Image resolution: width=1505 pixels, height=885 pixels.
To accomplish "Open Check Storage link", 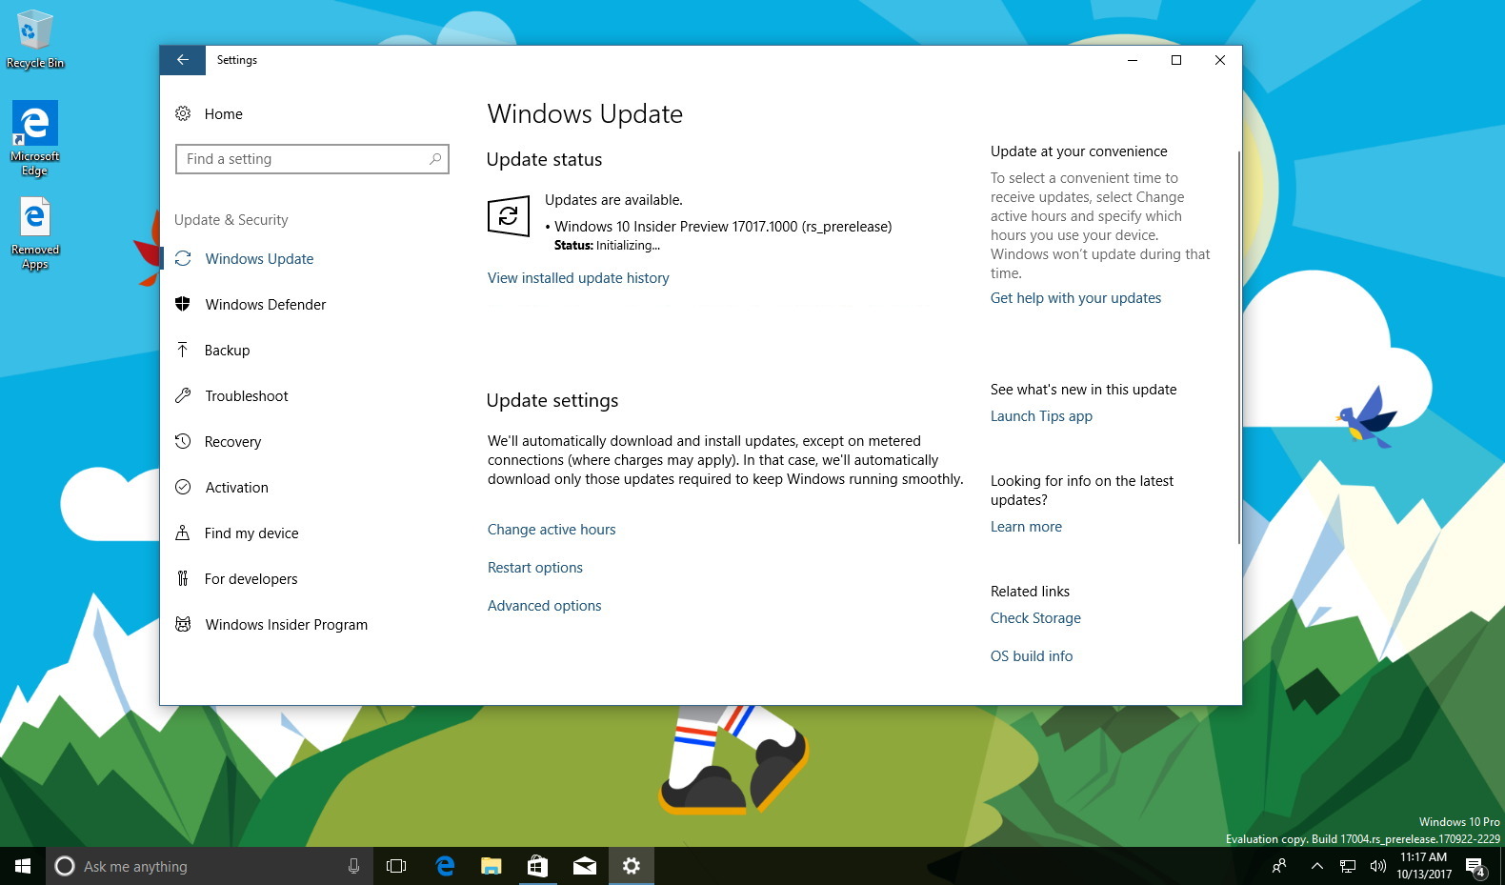I will pyautogui.click(x=1035, y=618).
